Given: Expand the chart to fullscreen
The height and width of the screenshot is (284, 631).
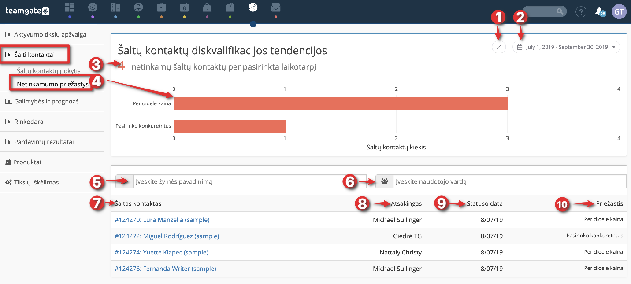Looking at the screenshot, I should pos(498,47).
